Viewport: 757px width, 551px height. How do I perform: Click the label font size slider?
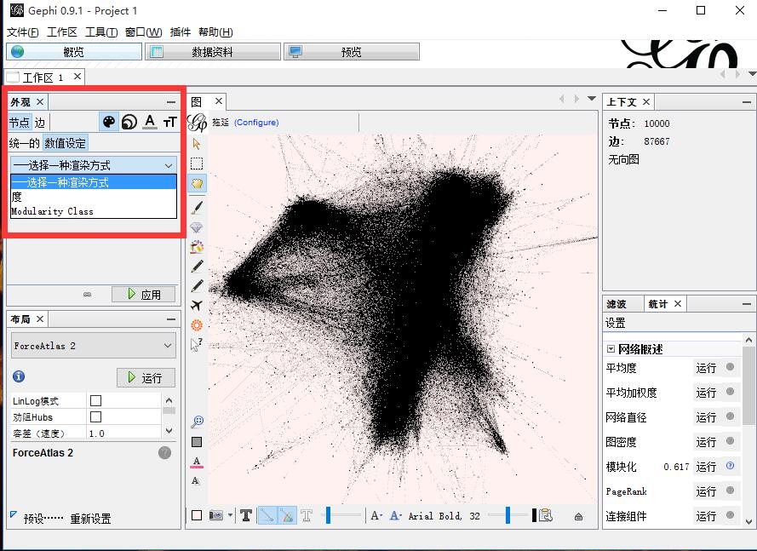[508, 515]
